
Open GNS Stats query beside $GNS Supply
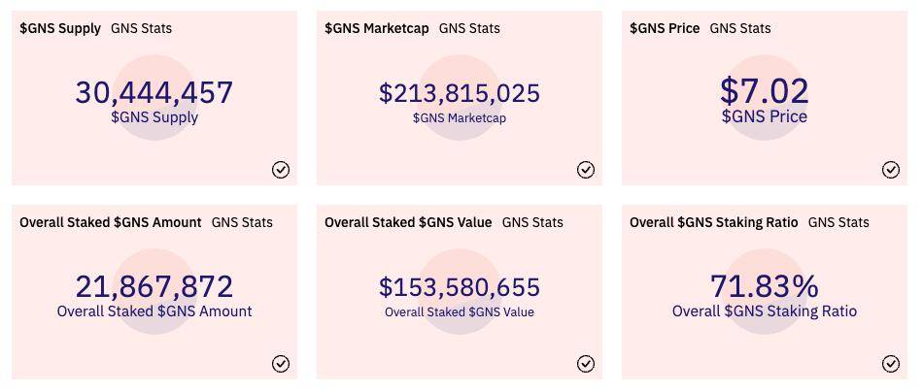(141, 28)
